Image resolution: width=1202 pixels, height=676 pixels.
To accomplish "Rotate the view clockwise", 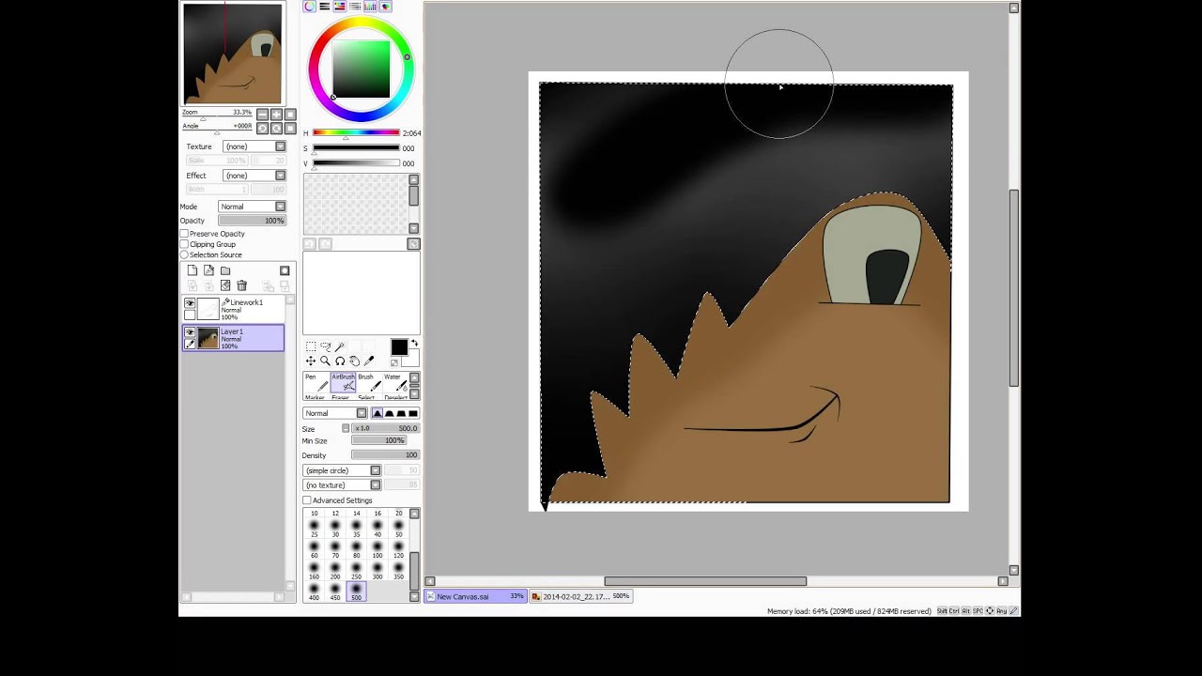I will point(276,128).
